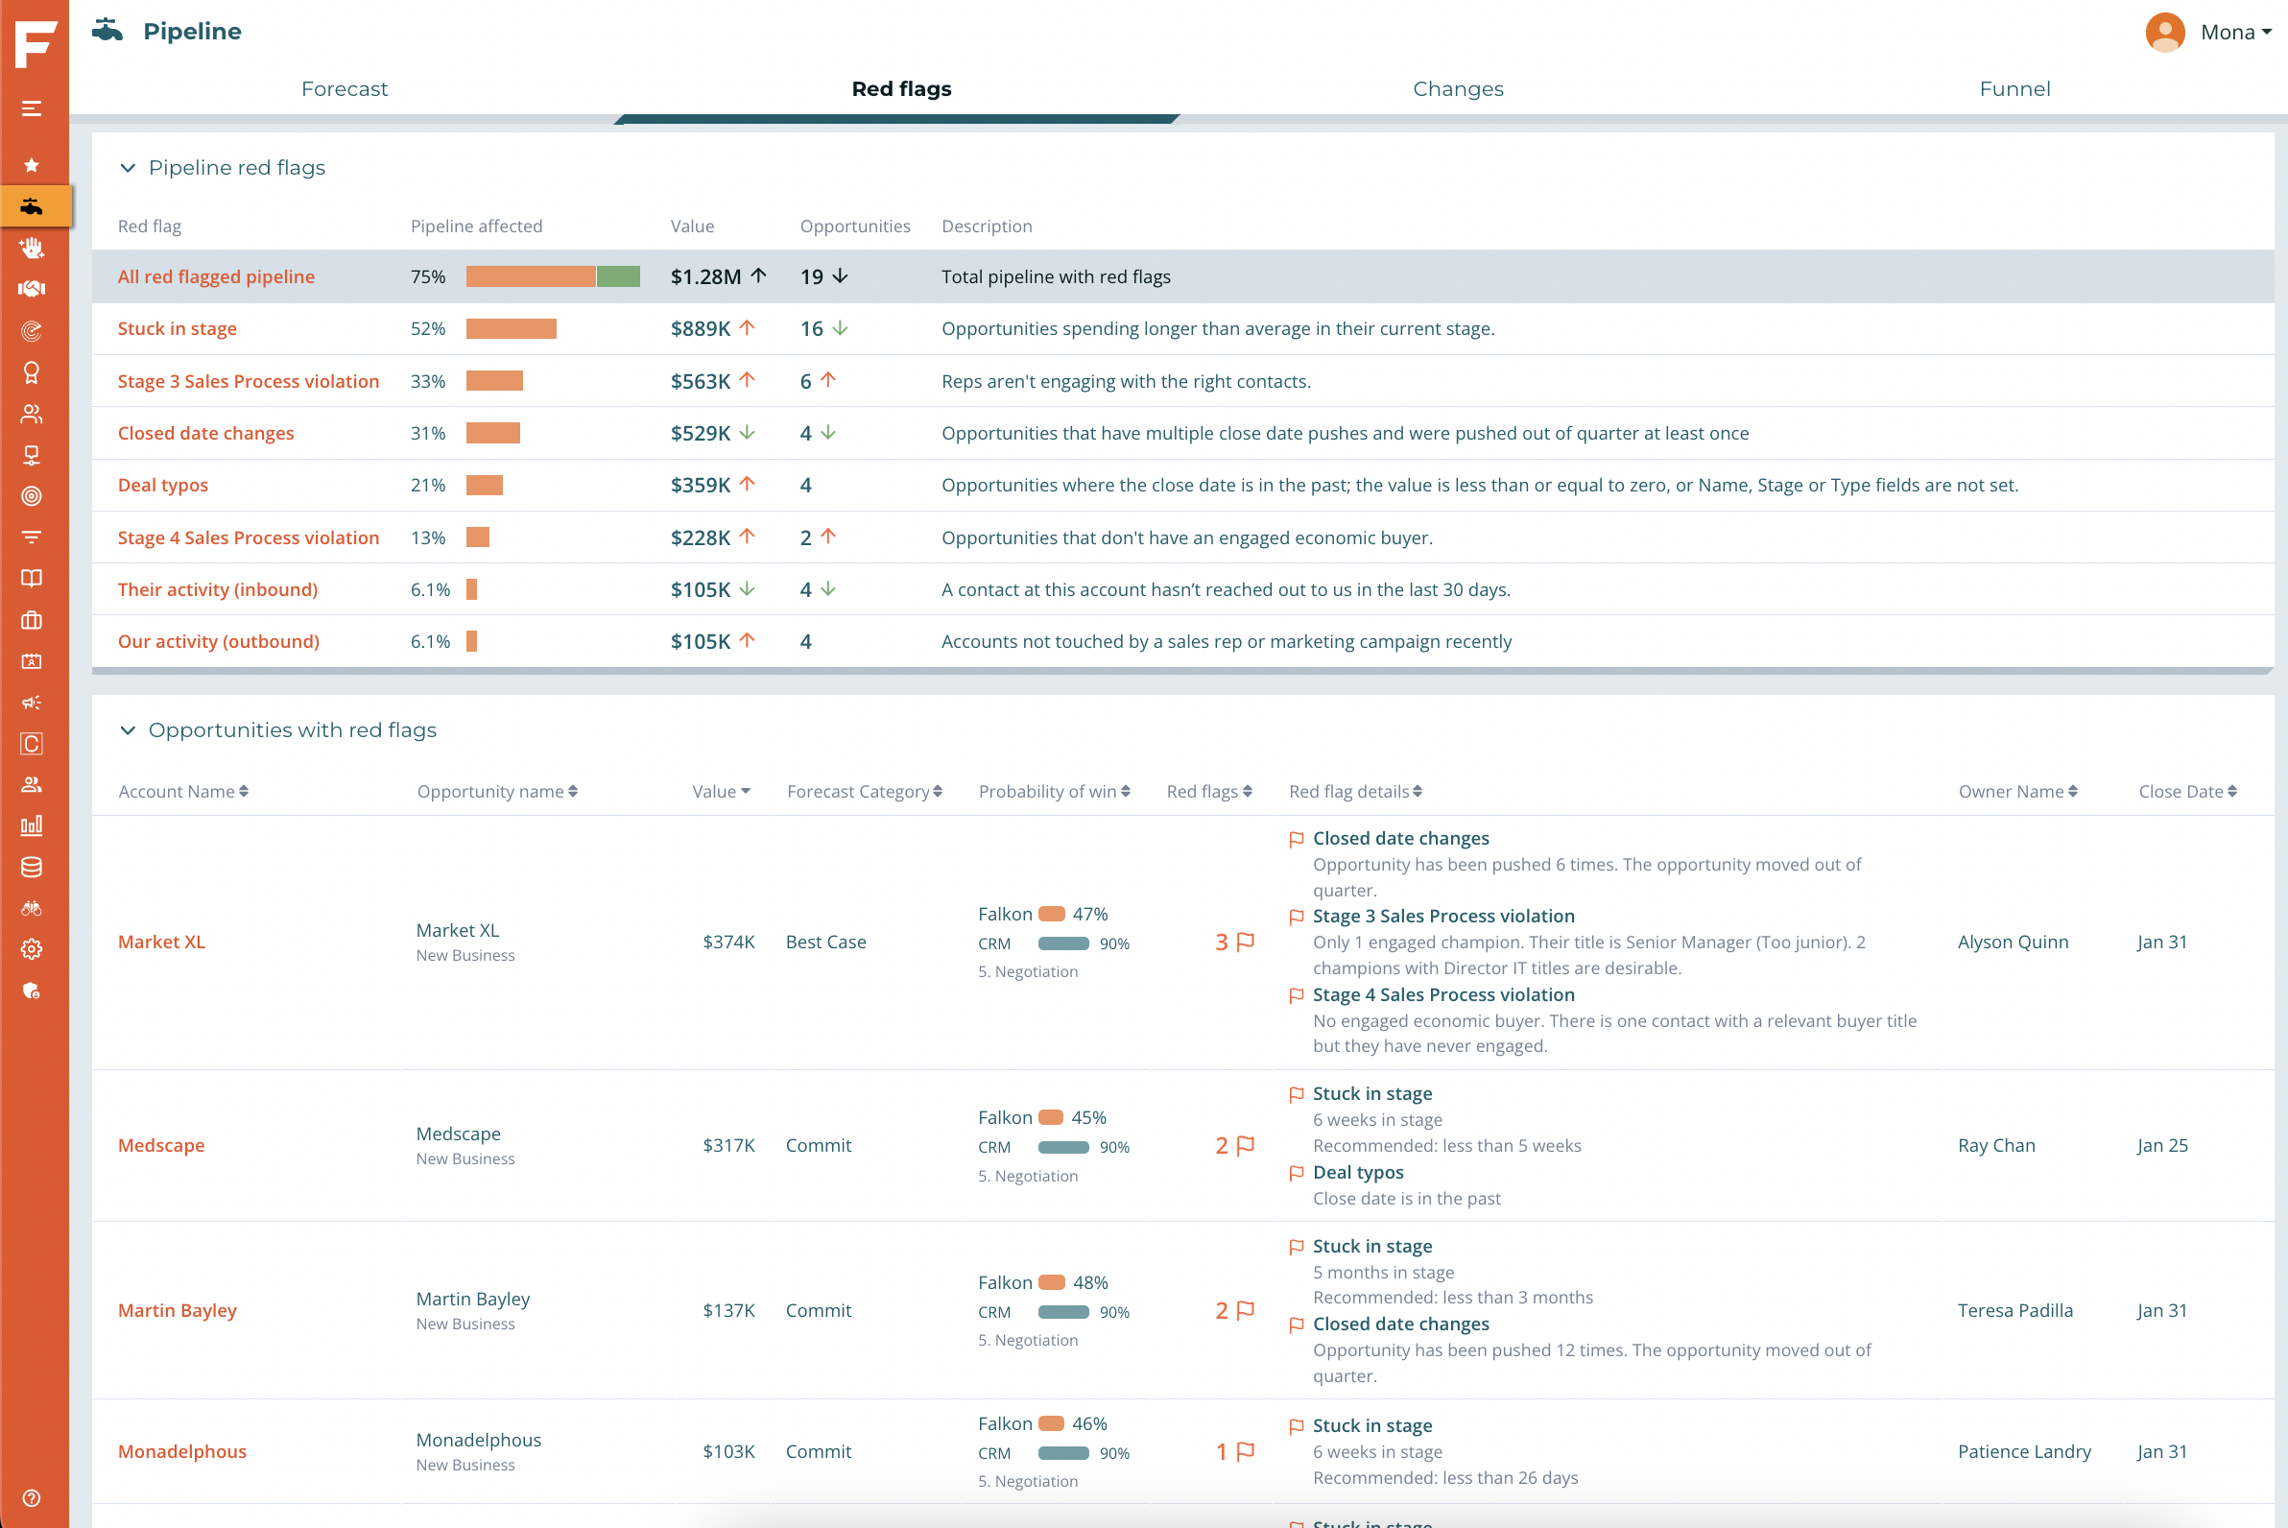This screenshot has width=2288, height=1528.
Task: Click the handshake icon in the sidebar
Action: (31, 289)
